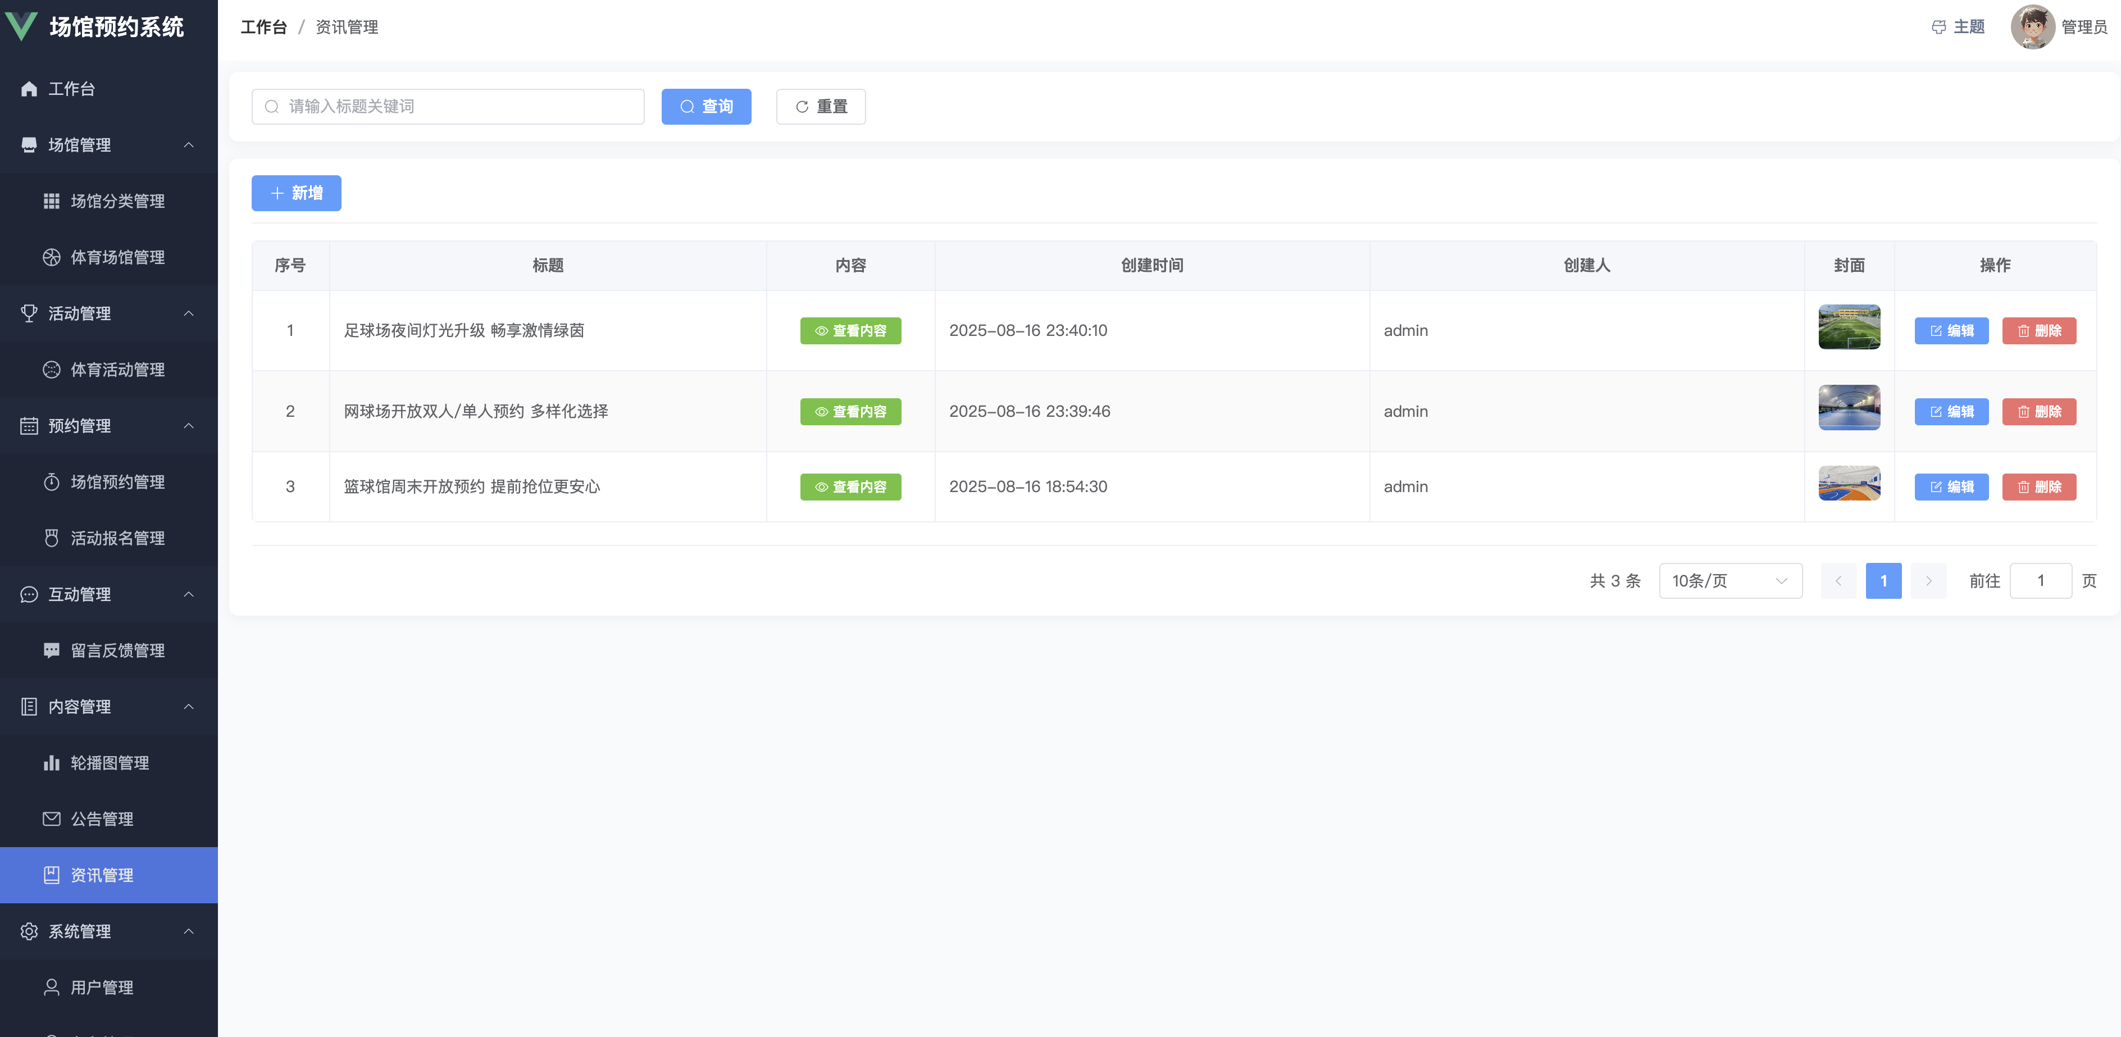Image resolution: width=2121 pixels, height=1037 pixels.
Task: View content of the basketball weekend article
Action: click(850, 487)
